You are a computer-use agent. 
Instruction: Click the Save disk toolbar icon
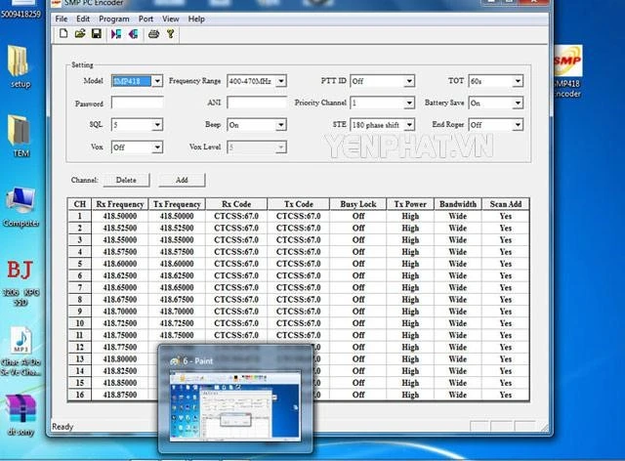coord(96,34)
